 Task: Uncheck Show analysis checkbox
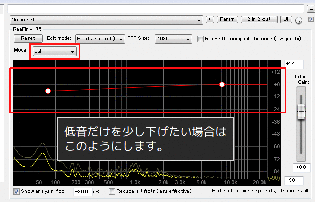(17, 192)
